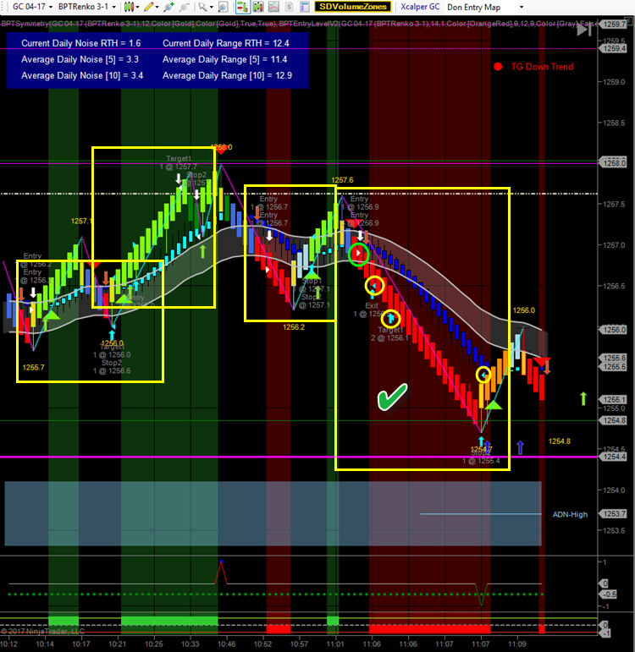Viewport: 635px width, 652px height.
Task: Click the 1259.4 price marker on axis
Action: [613, 49]
